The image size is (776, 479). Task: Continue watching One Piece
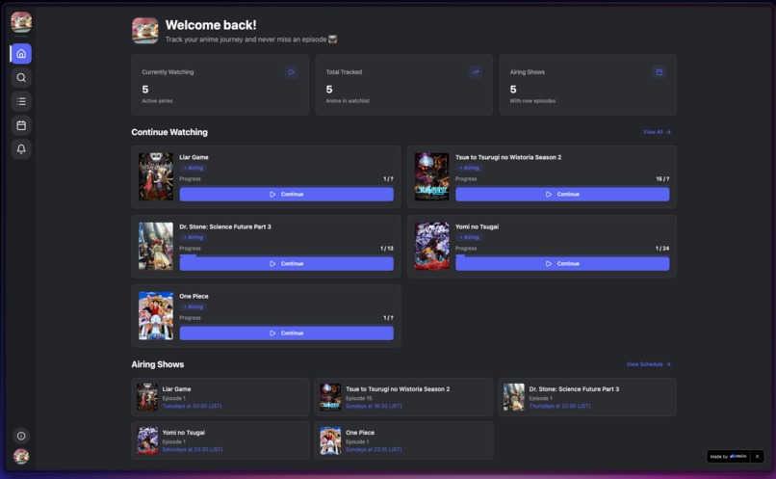287,333
